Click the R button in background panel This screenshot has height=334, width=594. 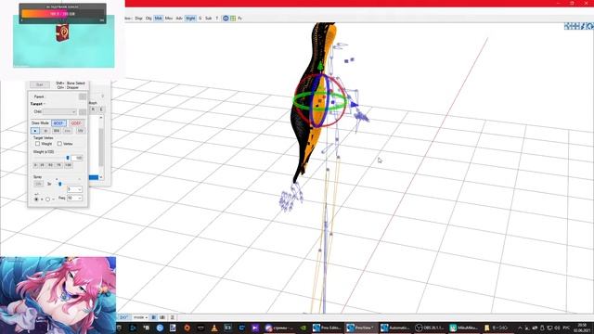coord(93,109)
